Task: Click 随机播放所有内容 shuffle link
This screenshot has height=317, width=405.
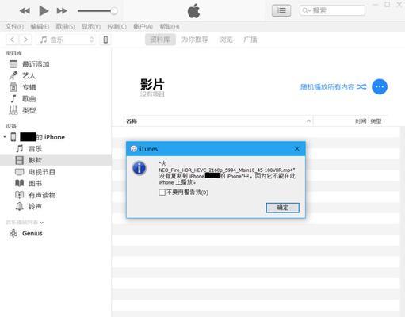Action: [333, 86]
